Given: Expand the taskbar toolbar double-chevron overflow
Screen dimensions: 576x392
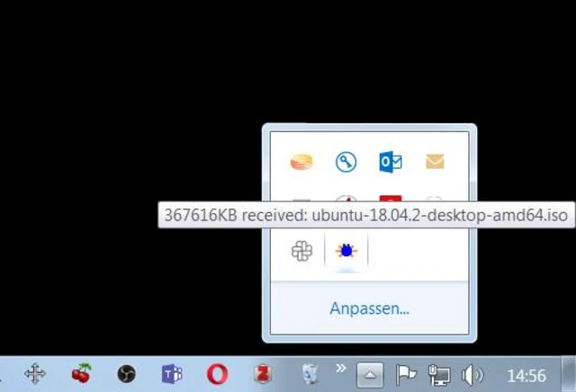Looking at the screenshot, I should (x=340, y=368).
